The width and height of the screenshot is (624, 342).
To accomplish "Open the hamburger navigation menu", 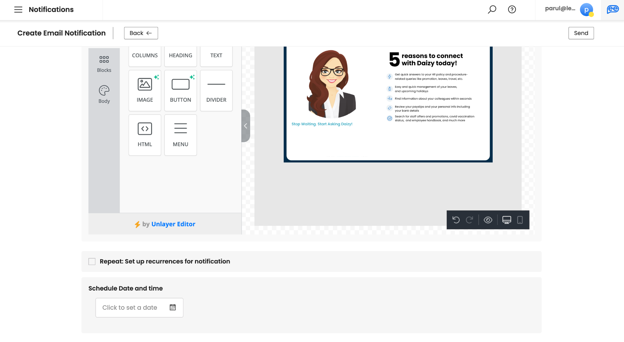I will click(18, 9).
